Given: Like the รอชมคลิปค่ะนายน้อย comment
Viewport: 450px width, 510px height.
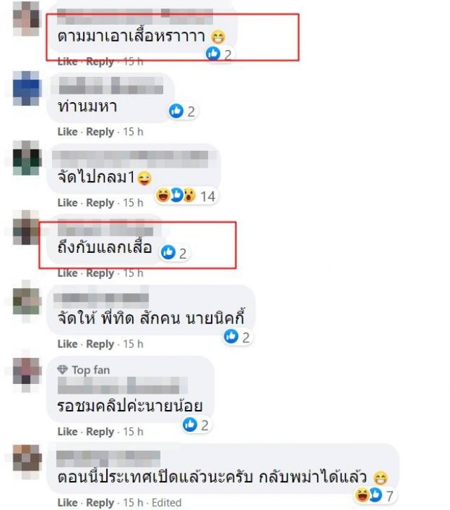Looking at the screenshot, I should click(67, 432).
